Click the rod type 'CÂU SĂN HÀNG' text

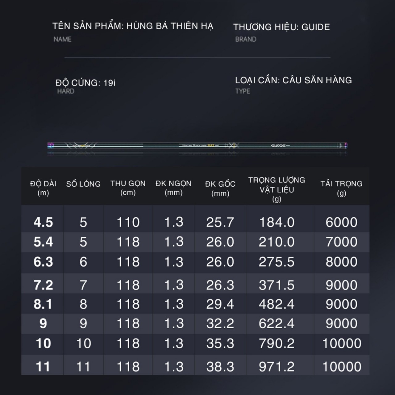point(317,80)
